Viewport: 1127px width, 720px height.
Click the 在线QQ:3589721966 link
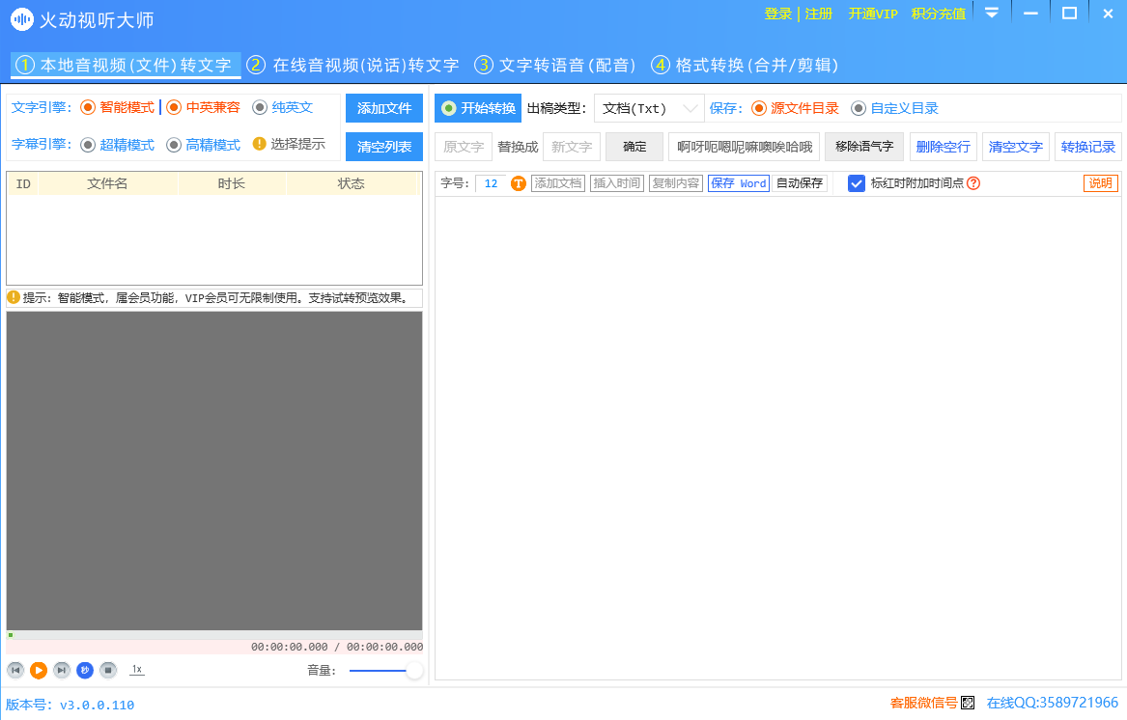tap(1053, 703)
